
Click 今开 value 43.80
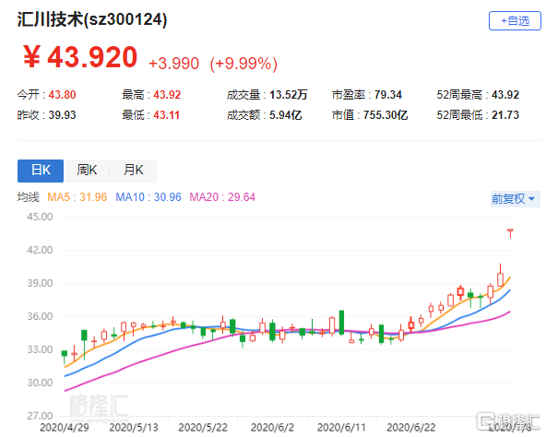(62, 95)
